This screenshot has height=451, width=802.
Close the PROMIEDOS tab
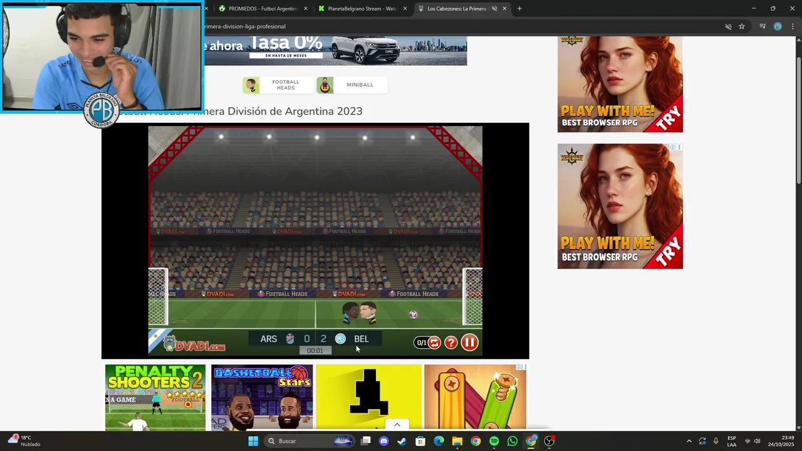pos(306,9)
